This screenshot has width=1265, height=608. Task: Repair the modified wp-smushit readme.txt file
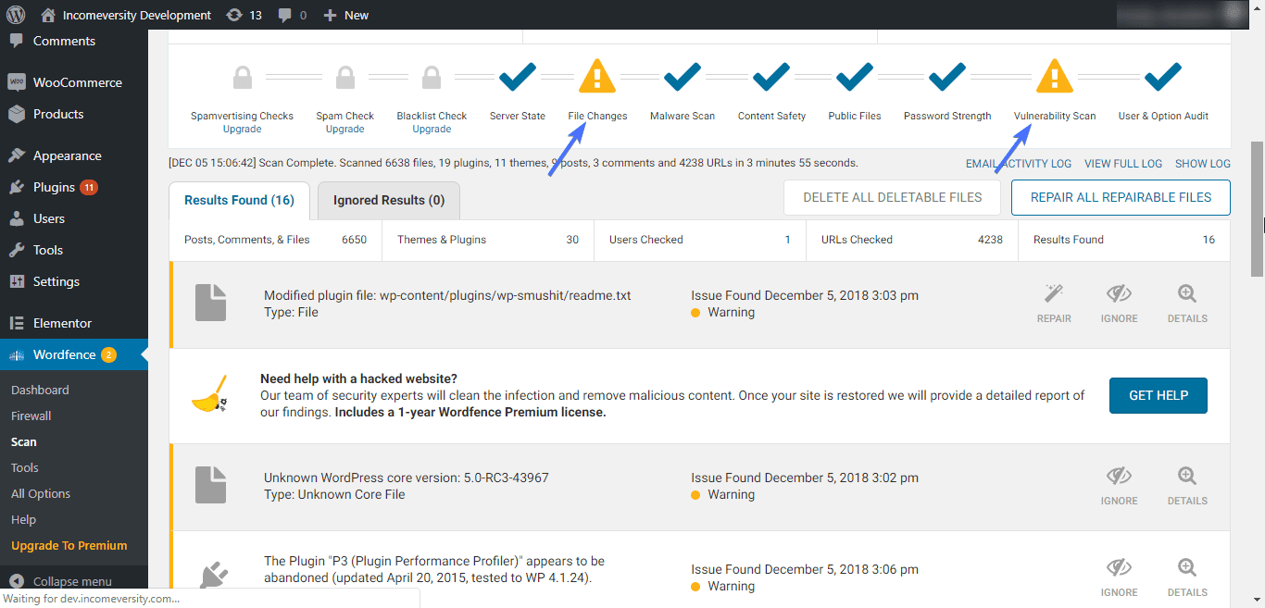click(x=1054, y=304)
